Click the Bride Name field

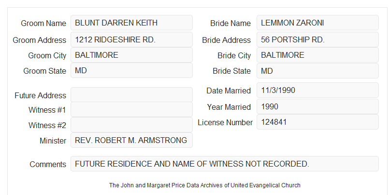click(x=317, y=23)
